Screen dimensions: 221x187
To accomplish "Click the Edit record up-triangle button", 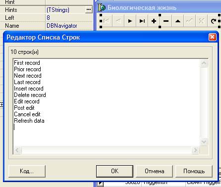I will [178, 21].
